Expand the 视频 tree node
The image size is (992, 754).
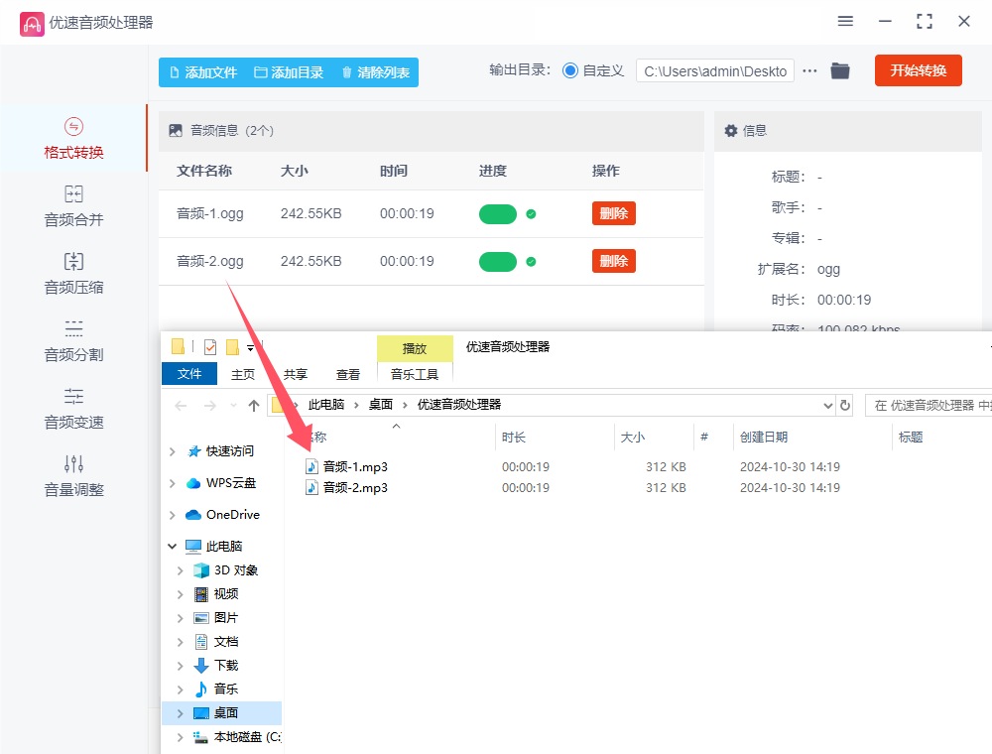coord(181,594)
